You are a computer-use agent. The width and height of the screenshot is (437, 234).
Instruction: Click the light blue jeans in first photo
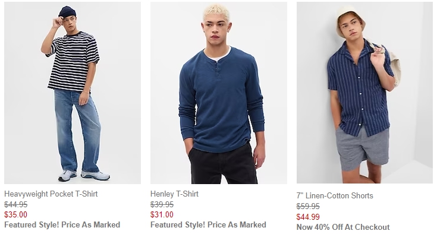(x=77, y=131)
